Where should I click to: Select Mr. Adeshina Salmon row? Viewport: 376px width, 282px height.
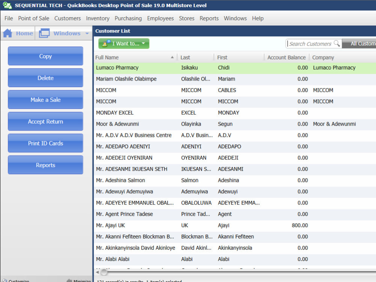[x=235, y=180]
